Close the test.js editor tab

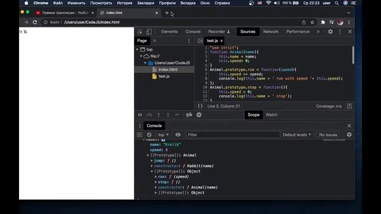point(221,41)
